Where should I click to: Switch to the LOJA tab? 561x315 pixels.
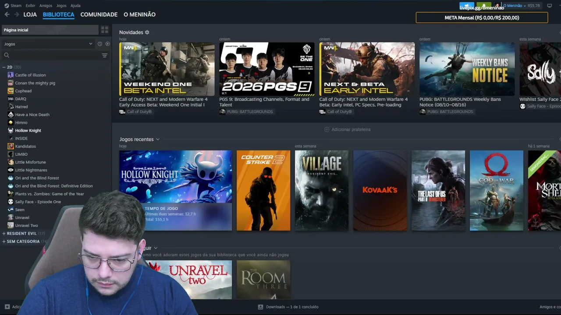point(30,14)
